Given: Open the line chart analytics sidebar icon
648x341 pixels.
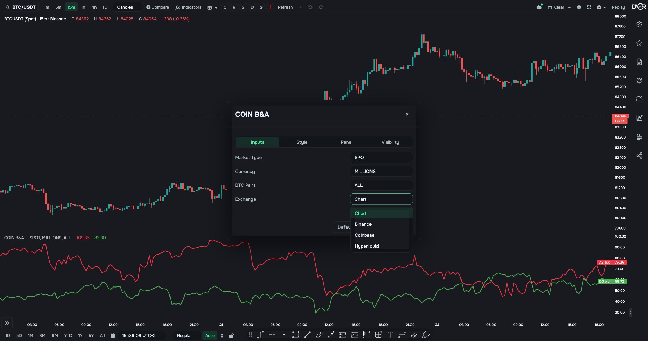Looking at the screenshot, I should (639, 118).
